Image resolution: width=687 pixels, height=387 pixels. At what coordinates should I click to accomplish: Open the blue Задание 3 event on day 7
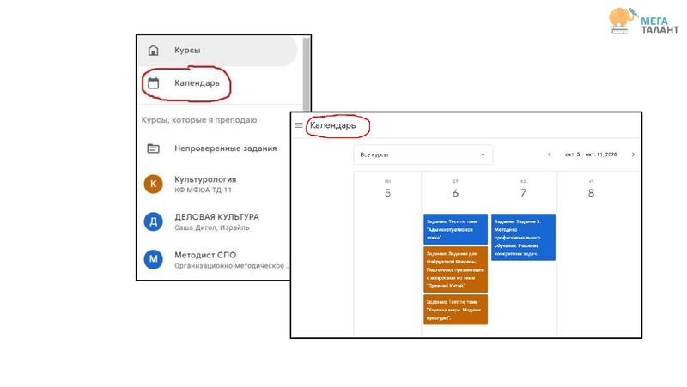(523, 237)
